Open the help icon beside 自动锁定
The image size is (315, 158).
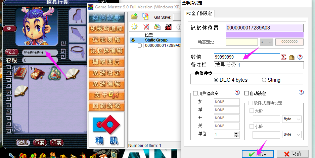(x=301, y=92)
